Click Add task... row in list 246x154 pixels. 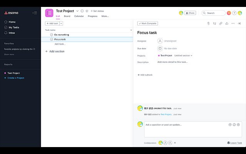click(x=60, y=44)
